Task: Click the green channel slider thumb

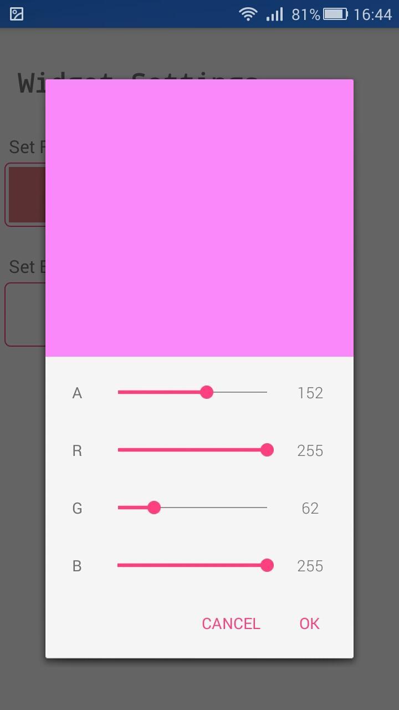Action: click(x=154, y=508)
